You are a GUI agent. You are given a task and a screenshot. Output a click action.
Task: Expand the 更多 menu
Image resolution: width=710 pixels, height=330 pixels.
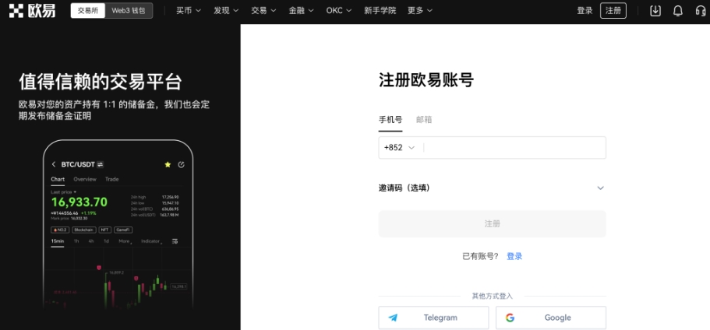click(420, 11)
